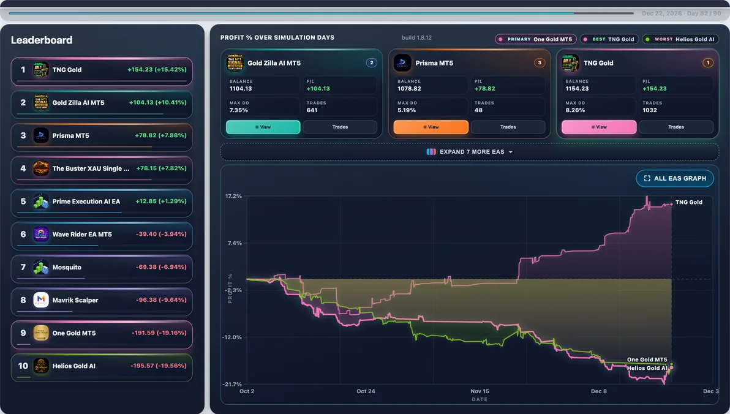Click Gold Zilla AI MT5 leaderboard avatar
This screenshot has height=414, width=730.
[41, 102]
